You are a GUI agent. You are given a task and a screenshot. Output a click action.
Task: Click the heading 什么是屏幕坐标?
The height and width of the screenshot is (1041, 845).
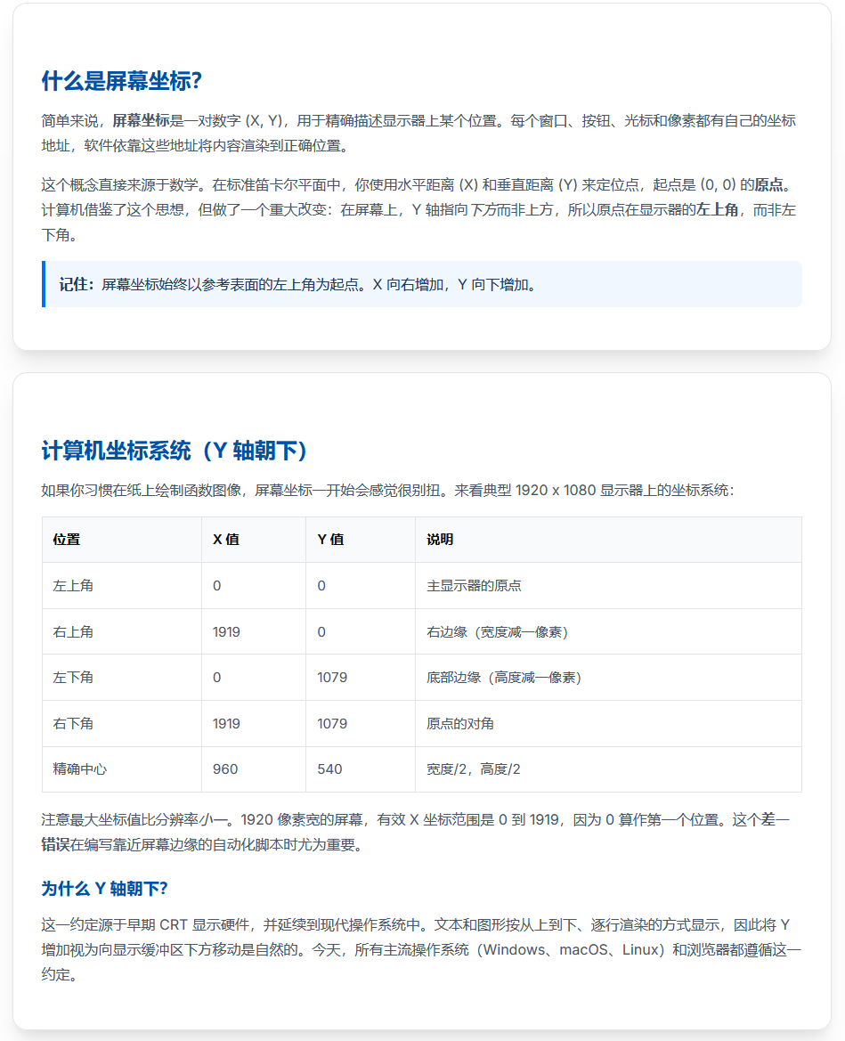(x=121, y=81)
